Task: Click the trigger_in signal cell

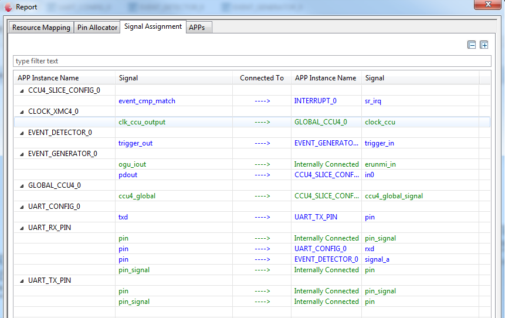Action: tap(379, 143)
